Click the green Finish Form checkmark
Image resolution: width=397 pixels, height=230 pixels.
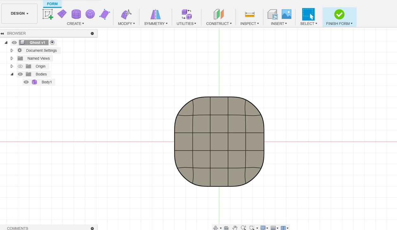(339, 14)
